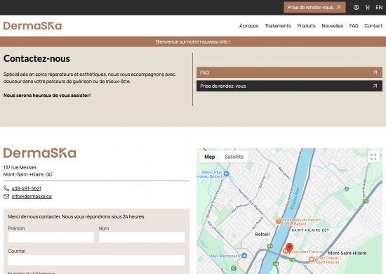Focus the Nom input field

142,237
